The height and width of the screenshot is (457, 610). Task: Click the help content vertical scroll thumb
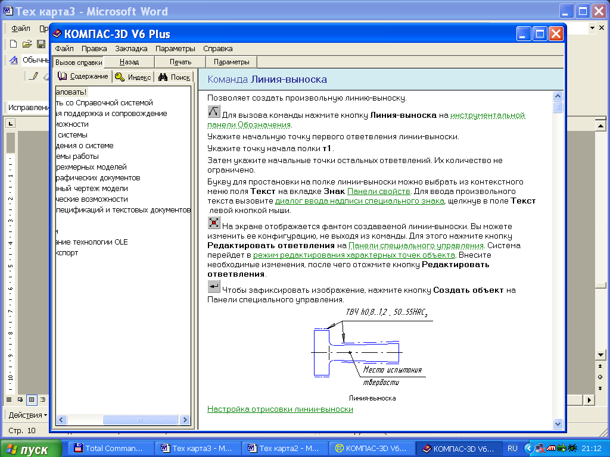pyautogui.click(x=558, y=107)
